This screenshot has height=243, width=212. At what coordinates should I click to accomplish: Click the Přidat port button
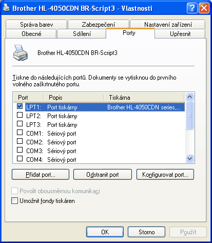click(x=41, y=175)
